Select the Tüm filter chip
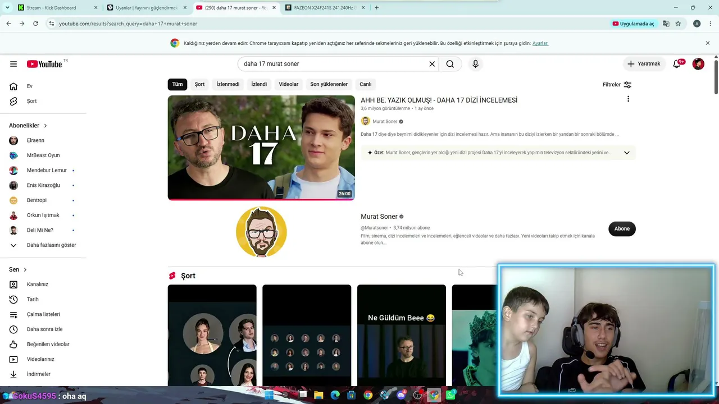719x404 pixels. tap(178, 84)
